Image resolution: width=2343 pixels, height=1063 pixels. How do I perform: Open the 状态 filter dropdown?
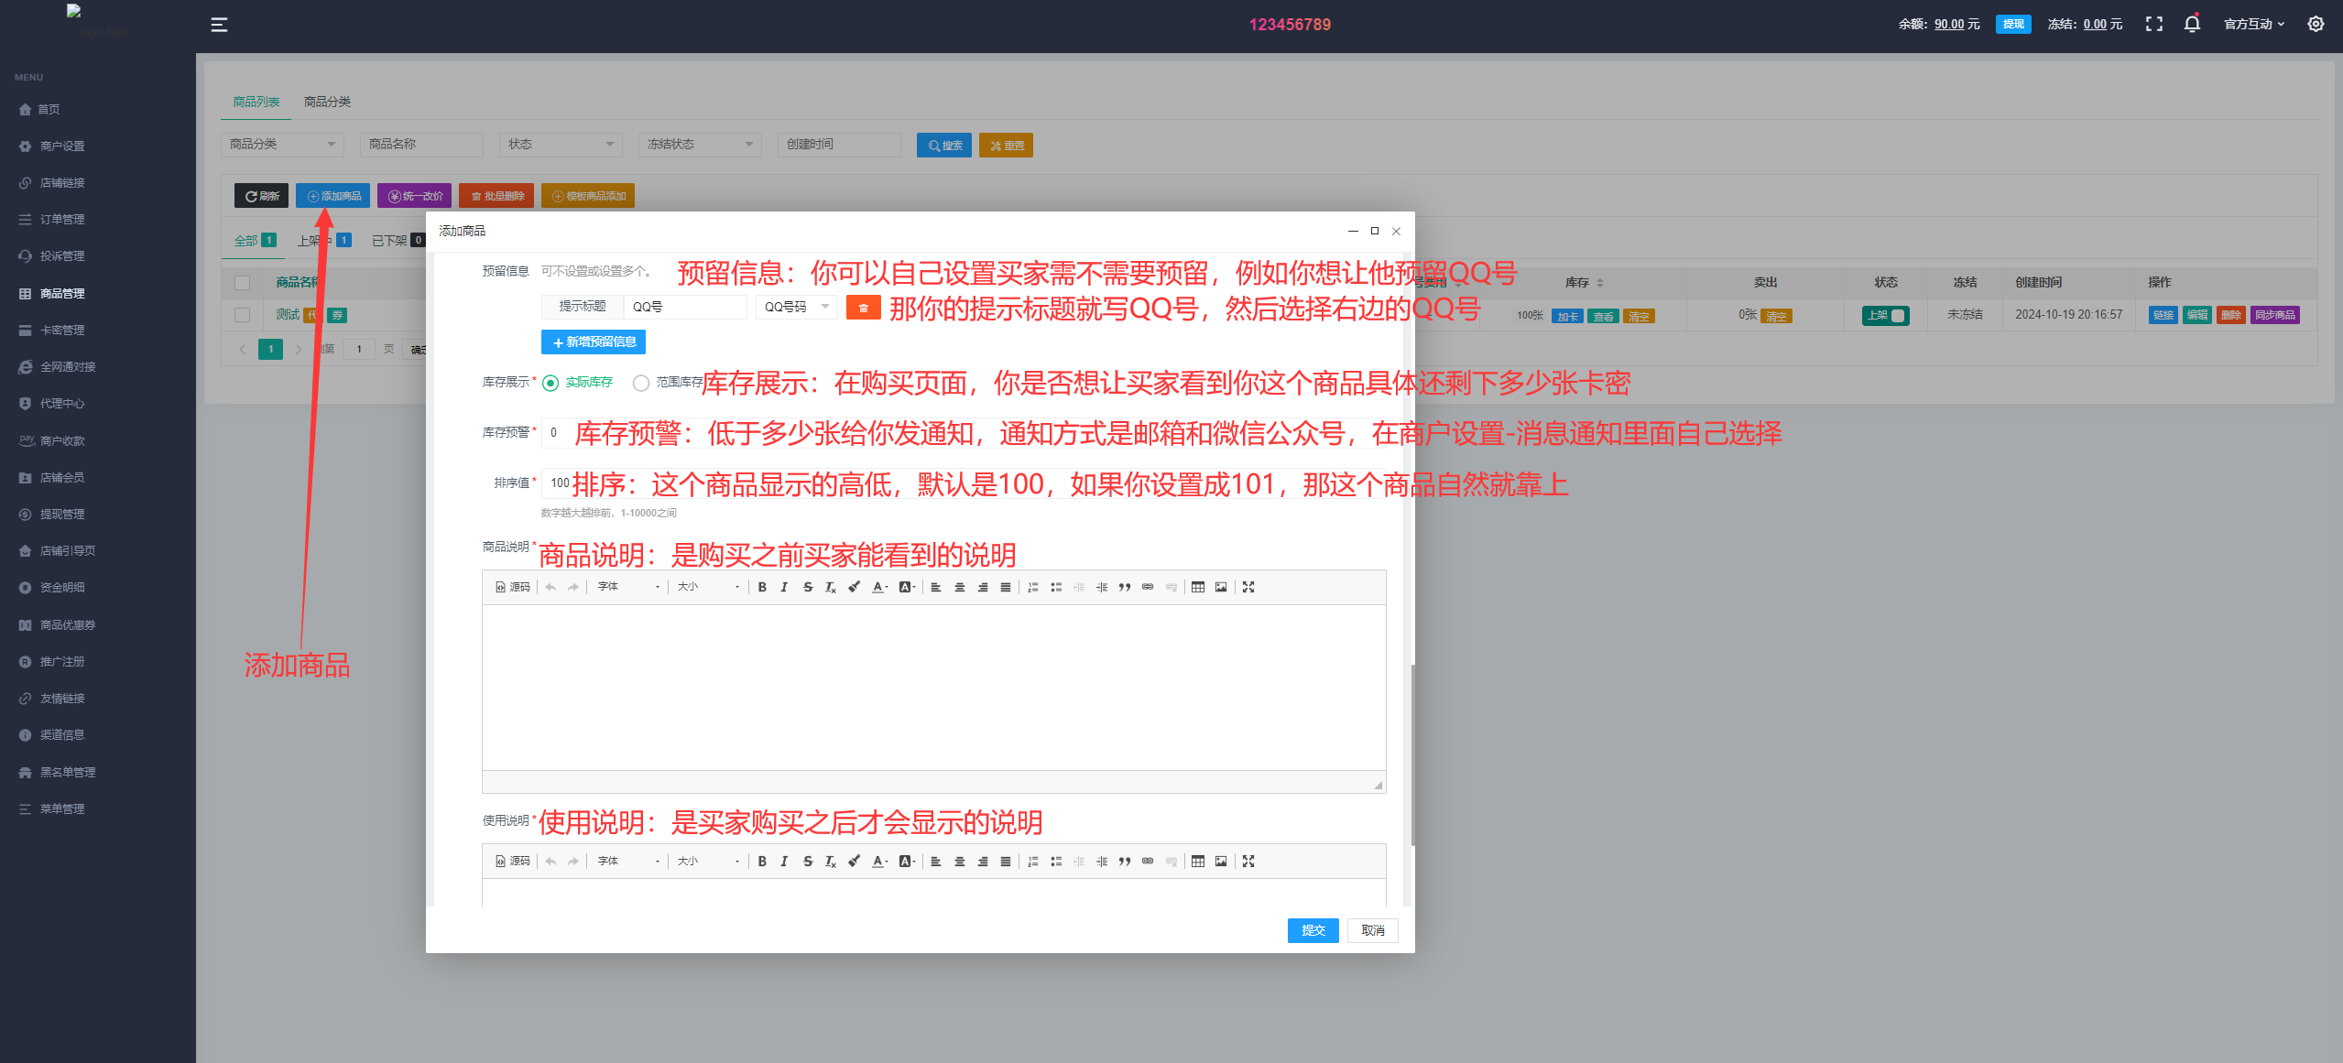click(x=561, y=145)
